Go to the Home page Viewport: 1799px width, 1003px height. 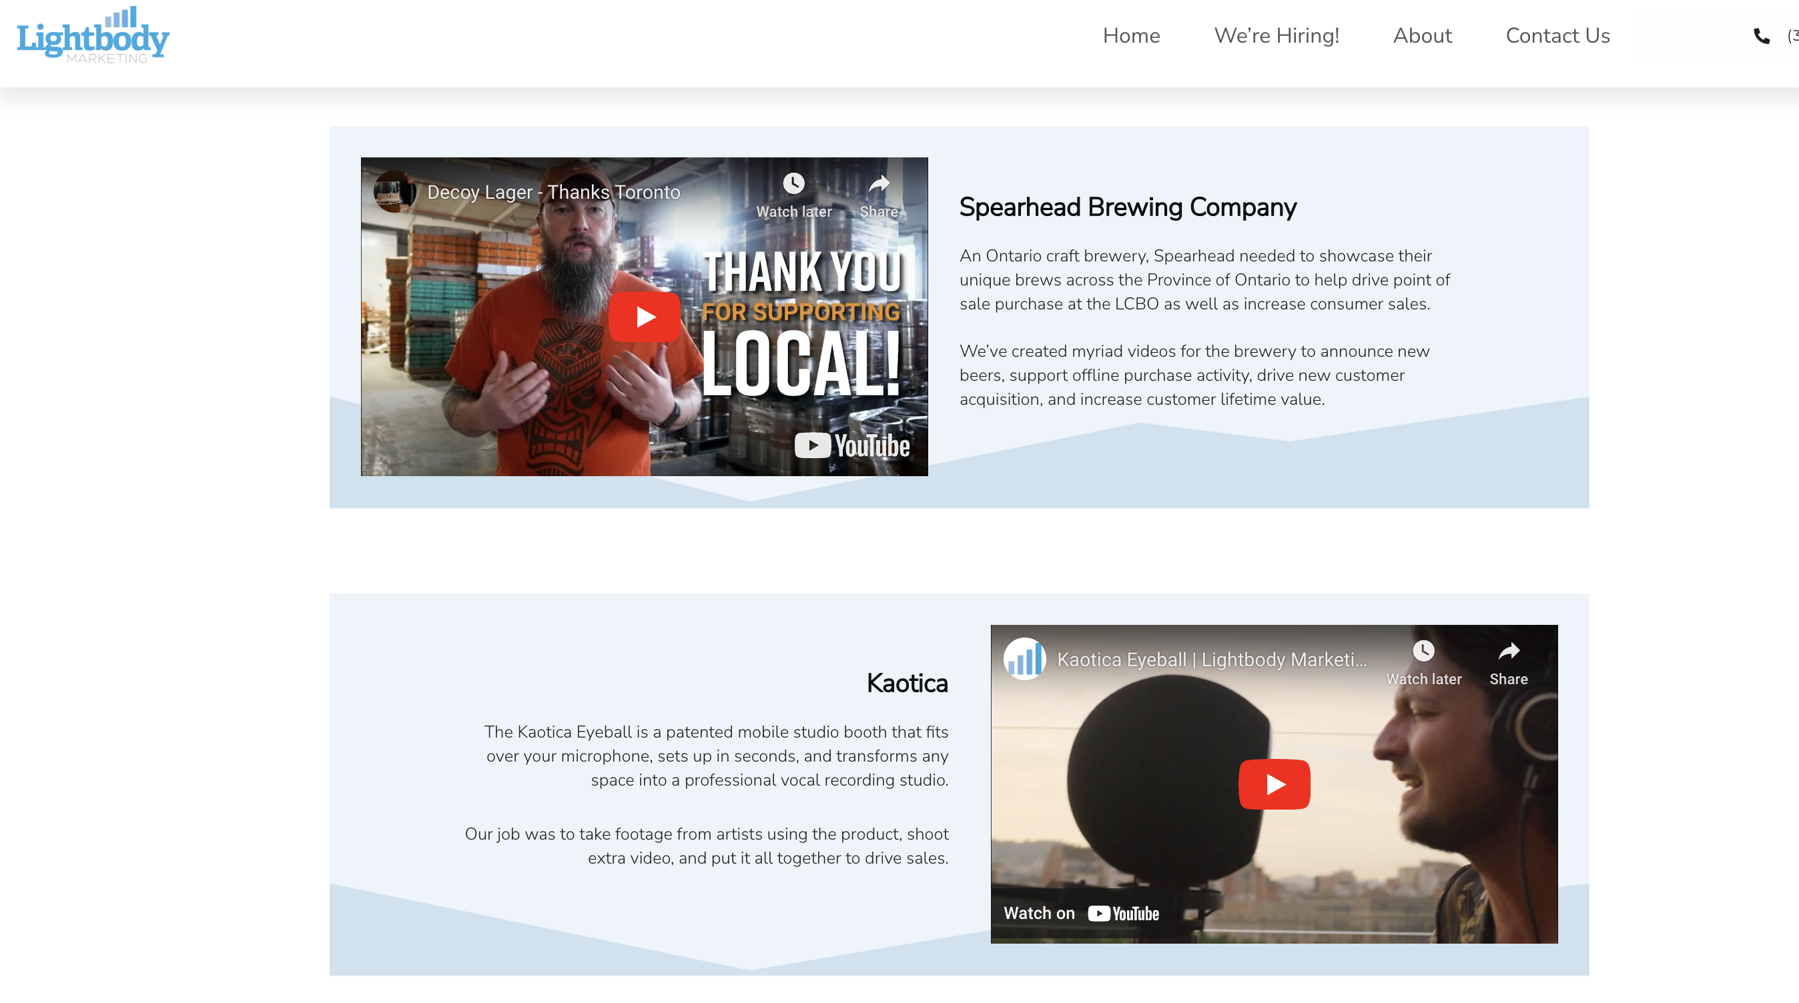pos(1130,35)
